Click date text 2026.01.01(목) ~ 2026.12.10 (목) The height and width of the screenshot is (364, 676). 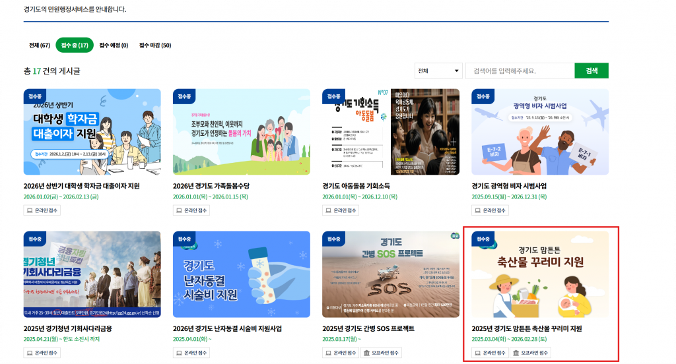pyautogui.click(x=360, y=197)
